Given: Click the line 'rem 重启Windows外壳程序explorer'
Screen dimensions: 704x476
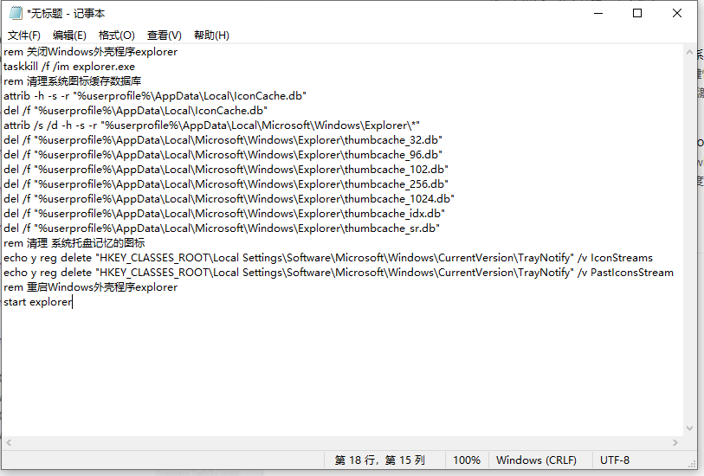Looking at the screenshot, I should coord(90,287).
